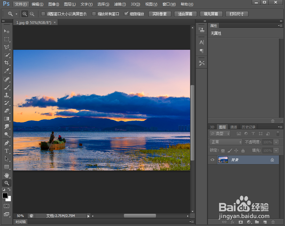
Task: Open Layers panel flyout menu
Action: (280, 127)
